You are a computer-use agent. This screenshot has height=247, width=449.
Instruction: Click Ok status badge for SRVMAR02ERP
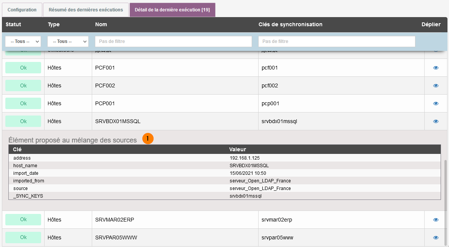click(23, 220)
